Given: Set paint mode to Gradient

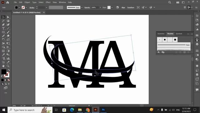Looking at the screenshot, I should (x=6, y=80).
